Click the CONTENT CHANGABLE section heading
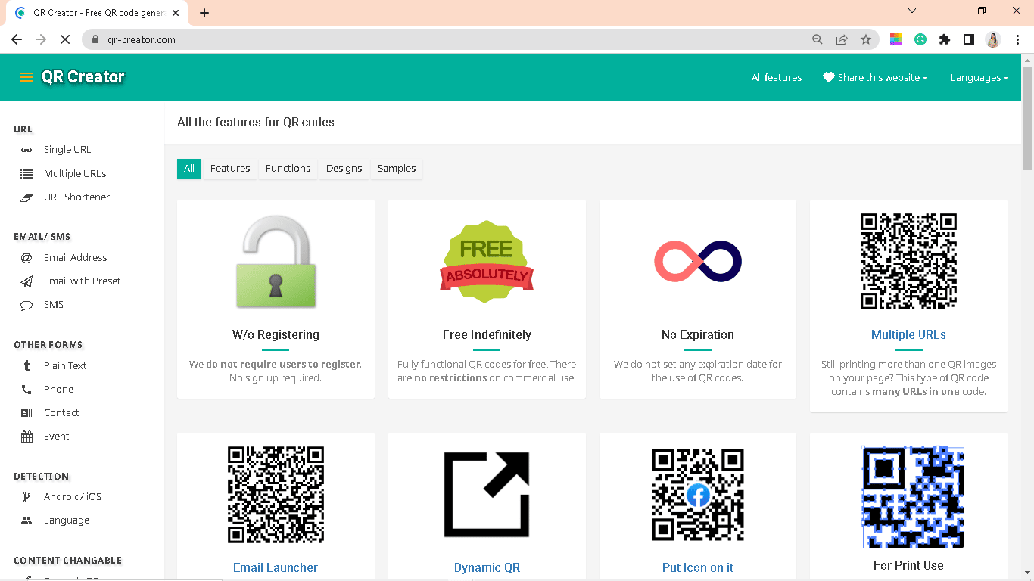The width and height of the screenshot is (1034, 581). pos(67,561)
